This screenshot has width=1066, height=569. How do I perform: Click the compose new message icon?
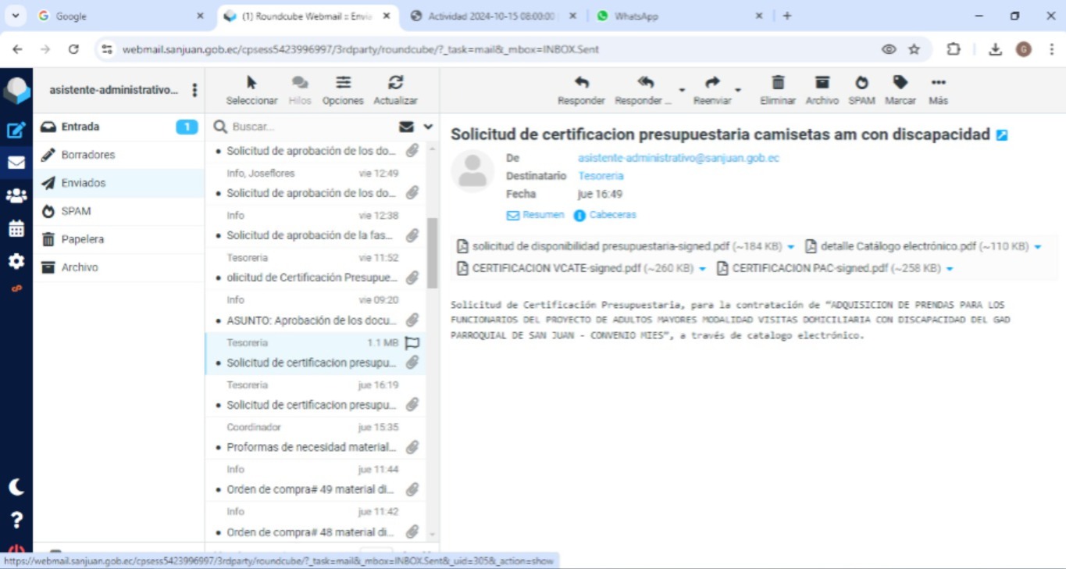coord(16,131)
